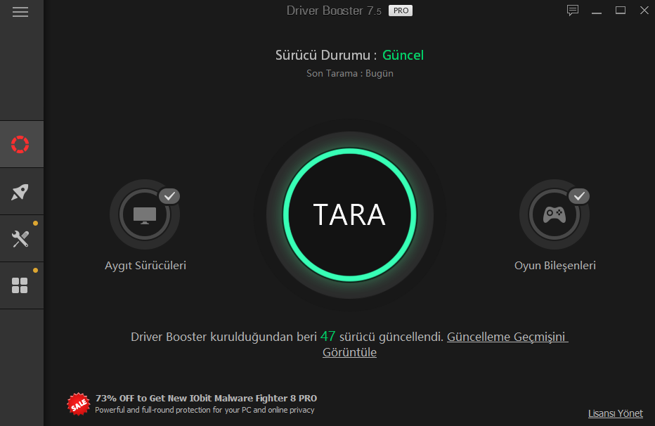
Task: Click the Aygıt Sürücüleri label
Action: tap(145, 266)
